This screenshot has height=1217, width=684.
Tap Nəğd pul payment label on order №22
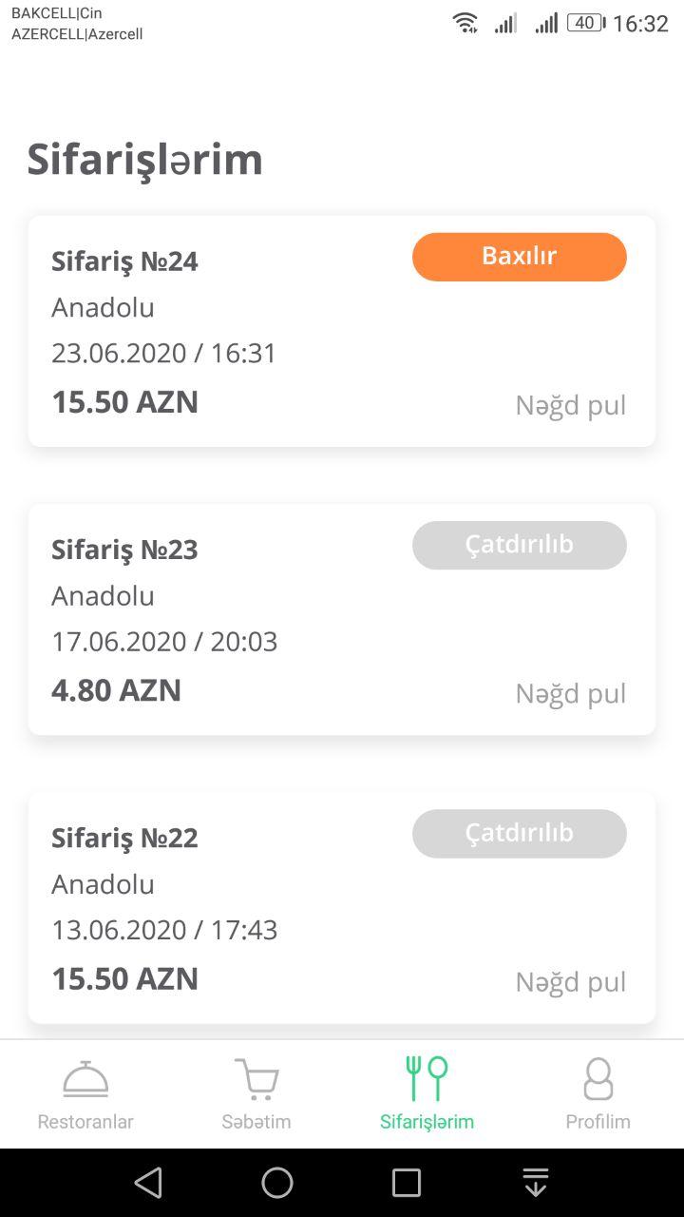(x=570, y=982)
